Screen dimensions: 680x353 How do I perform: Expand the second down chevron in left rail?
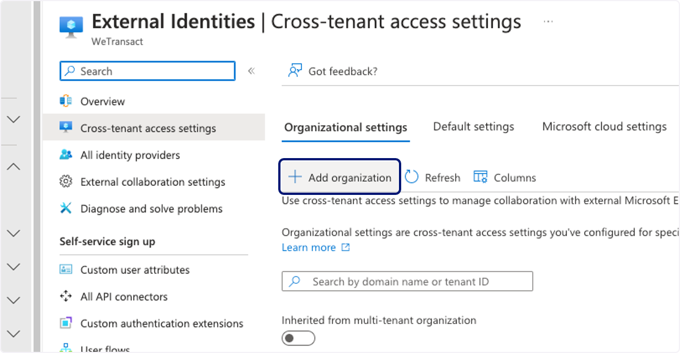coord(14,233)
